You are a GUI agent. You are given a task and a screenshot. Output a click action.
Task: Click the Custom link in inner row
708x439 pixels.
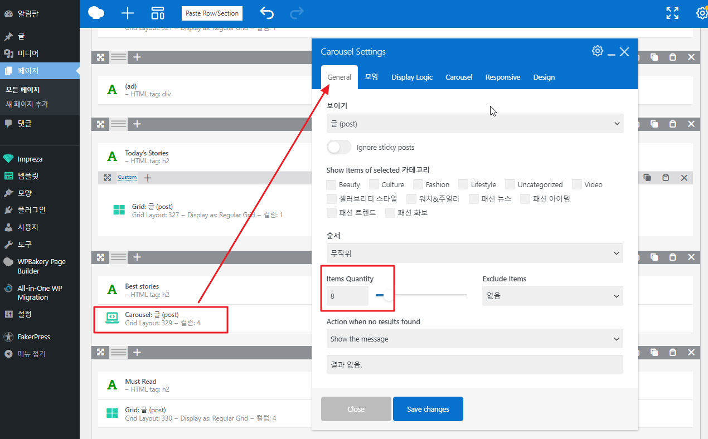[x=127, y=177]
